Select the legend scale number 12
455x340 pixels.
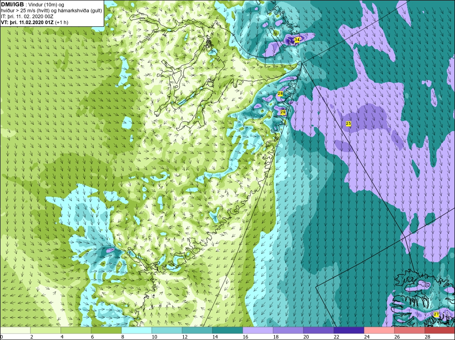[x=185, y=337]
